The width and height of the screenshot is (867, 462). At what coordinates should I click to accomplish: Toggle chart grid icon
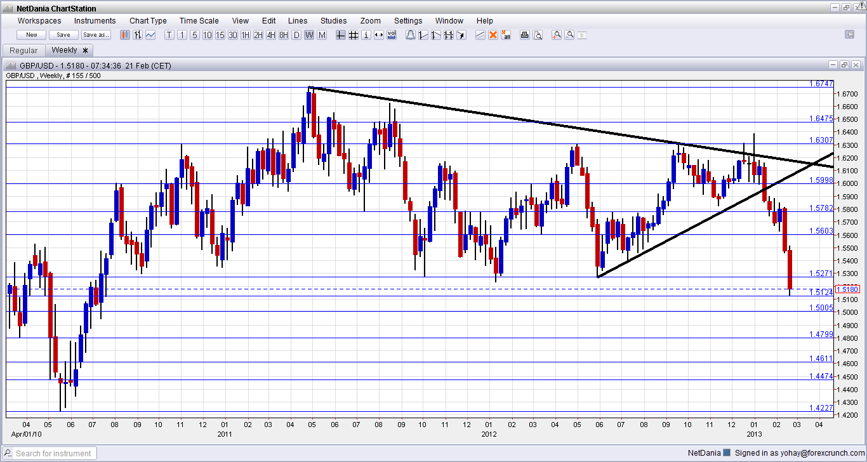(354, 35)
